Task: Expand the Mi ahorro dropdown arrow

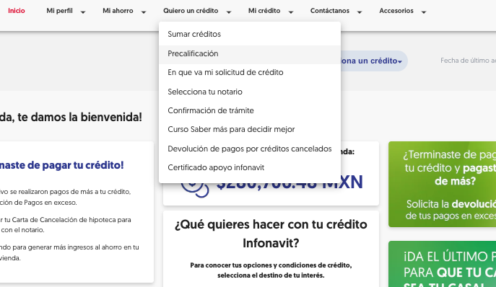Action: (144, 12)
